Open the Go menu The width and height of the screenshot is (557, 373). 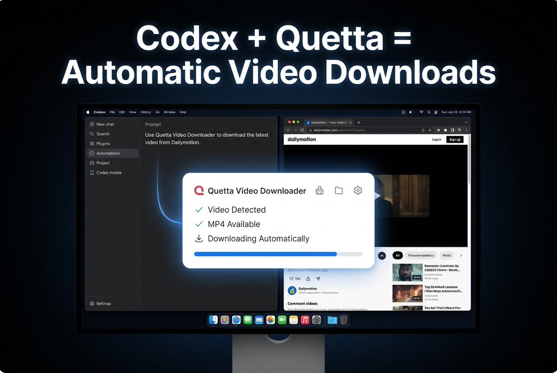(157, 112)
